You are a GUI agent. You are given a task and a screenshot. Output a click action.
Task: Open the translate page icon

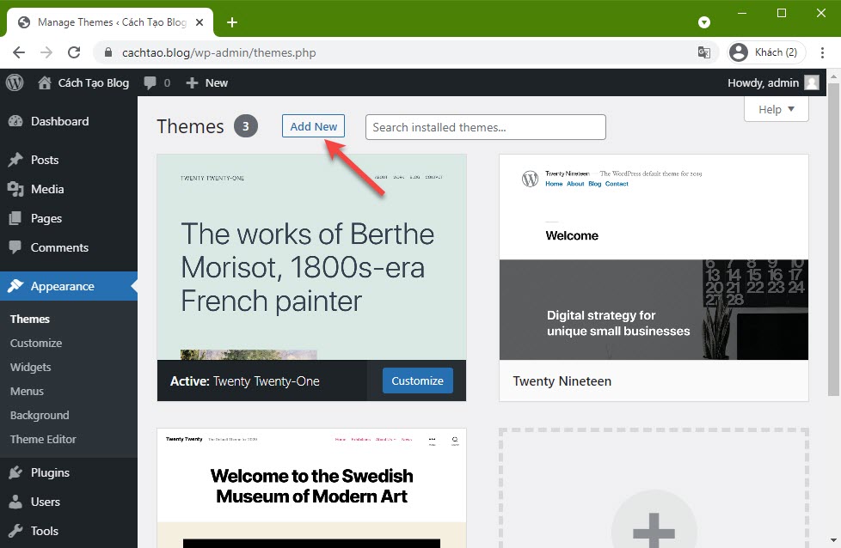tap(703, 52)
